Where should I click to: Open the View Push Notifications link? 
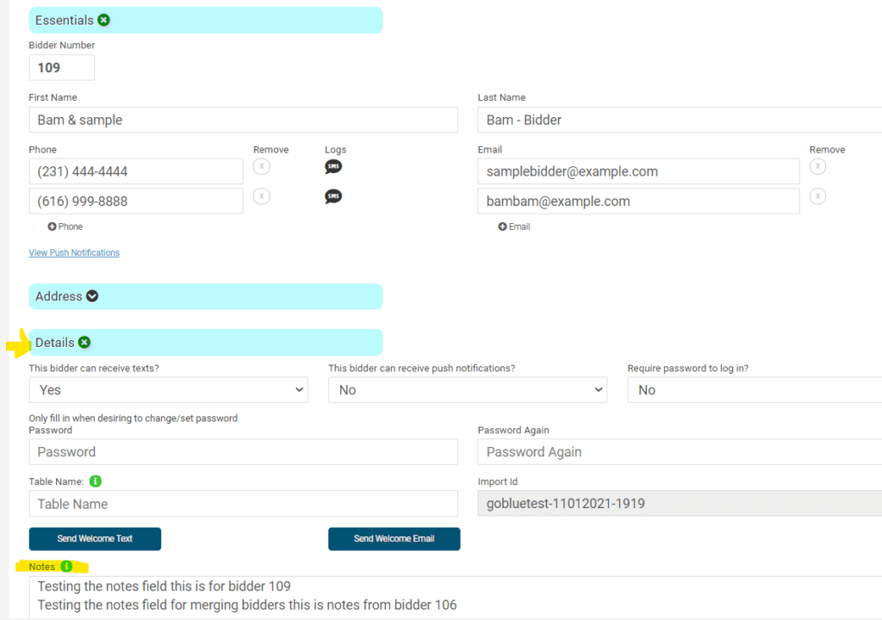74,252
